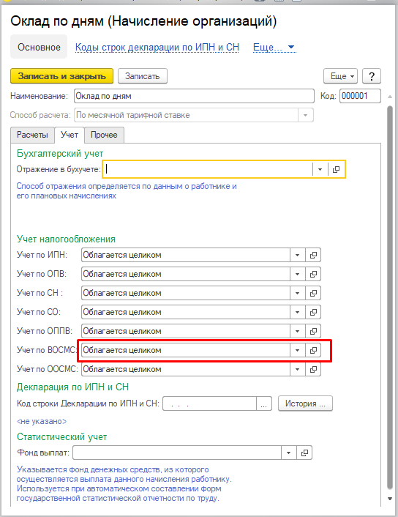
Task: Open the Учет по СО linked item icon
Action: coord(313,312)
